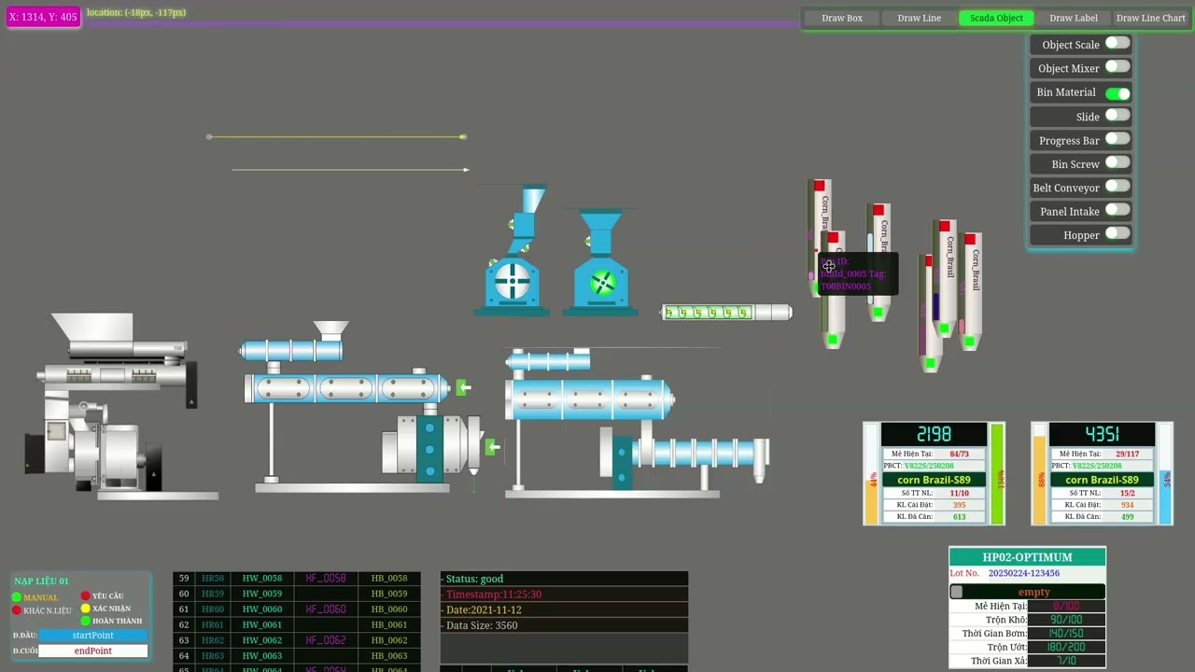Turn on the Object Mixer switch
Image resolution: width=1195 pixels, height=672 pixels.
pos(1118,67)
